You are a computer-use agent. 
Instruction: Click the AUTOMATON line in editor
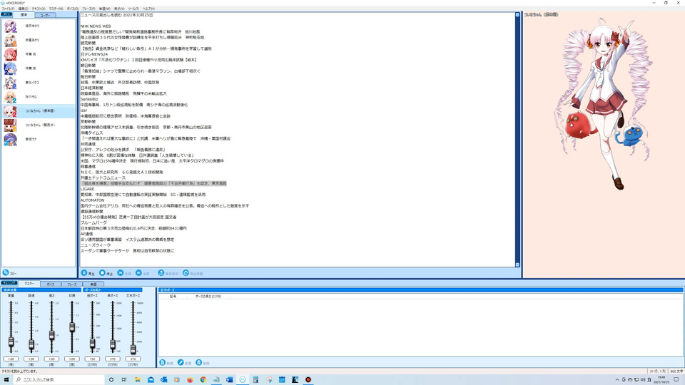point(92,200)
